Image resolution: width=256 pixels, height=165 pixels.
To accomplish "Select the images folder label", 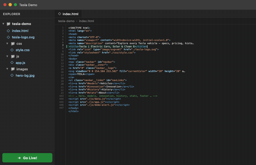I will coord(22,69).
